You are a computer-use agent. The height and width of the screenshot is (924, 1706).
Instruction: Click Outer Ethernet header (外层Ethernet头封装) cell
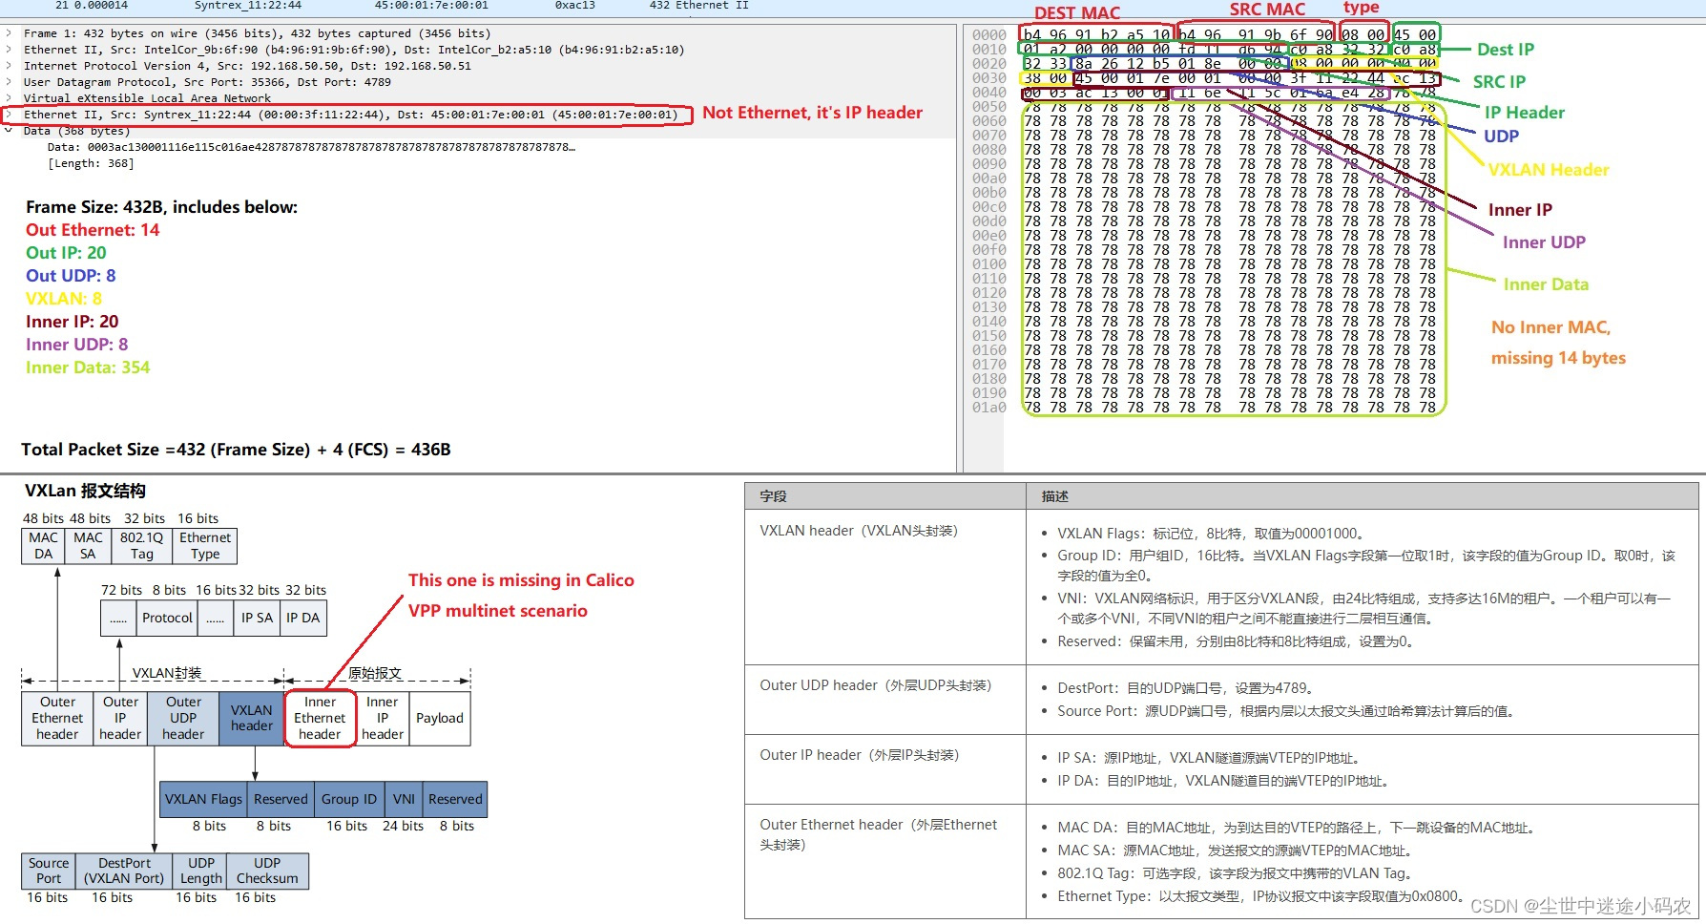point(885,861)
